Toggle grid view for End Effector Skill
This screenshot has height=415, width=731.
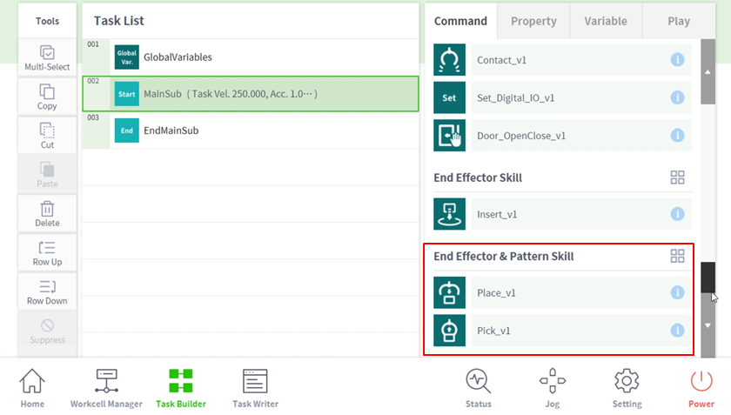click(x=677, y=177)
